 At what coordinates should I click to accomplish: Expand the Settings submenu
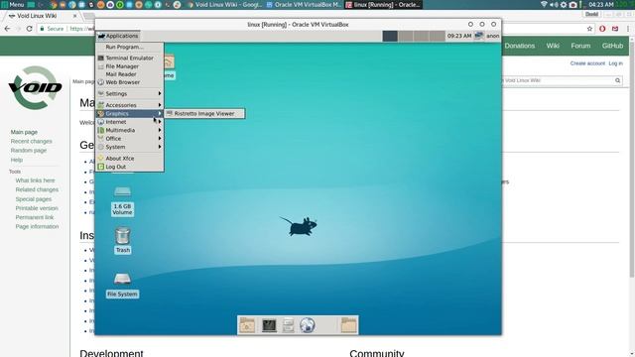(130, 93)
